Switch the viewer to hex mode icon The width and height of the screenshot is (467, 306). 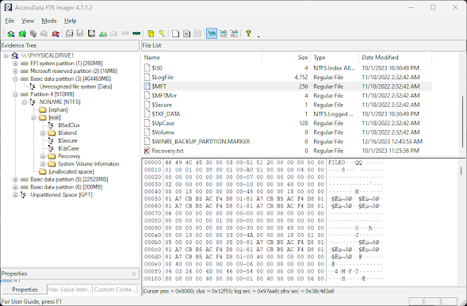point(235,33)
